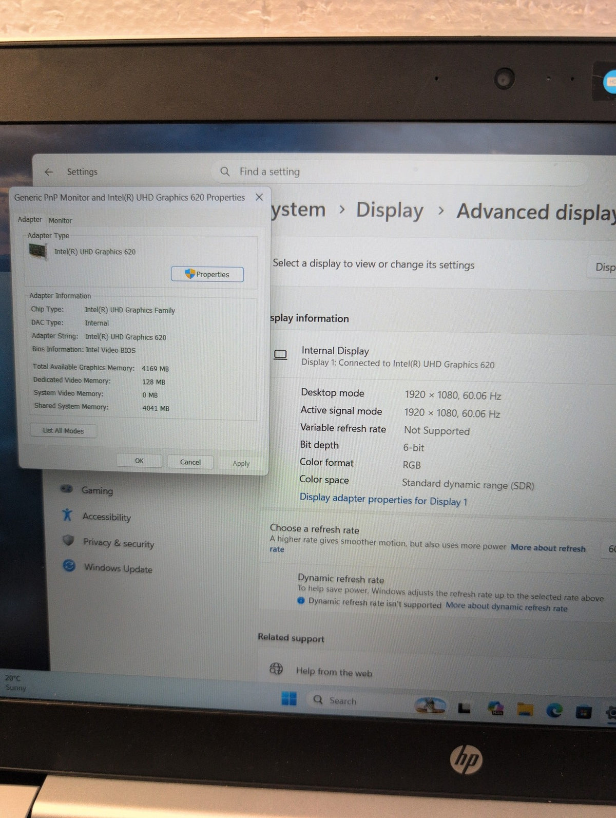This screenshot has width=616, height=818.
Task: Click the Windows Update sync icon
Action: coord(69,566)
